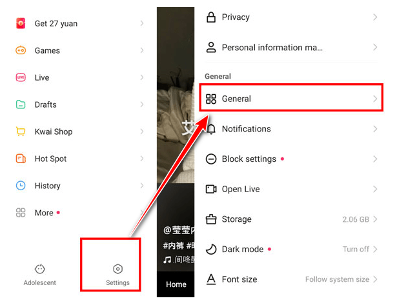Tap the Privacy lock icon
The height and width of the screenshot is (305, 406).
point(211,17)
